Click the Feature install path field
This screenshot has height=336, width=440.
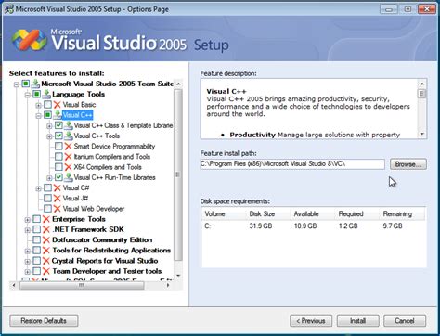[292, 164]
